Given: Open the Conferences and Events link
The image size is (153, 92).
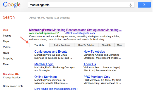Looking at the screenshot, I should click(x=51, y=52).
